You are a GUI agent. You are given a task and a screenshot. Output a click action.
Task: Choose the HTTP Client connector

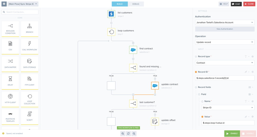pos(10,99)
